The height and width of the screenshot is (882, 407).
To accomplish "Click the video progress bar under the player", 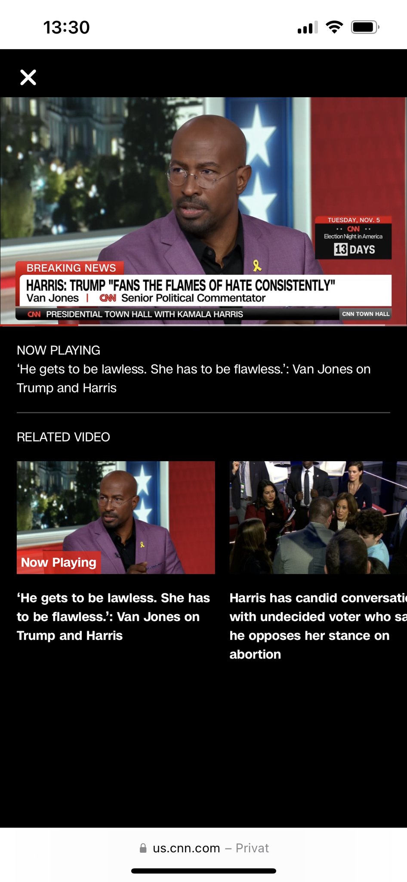I will click(203, 325).
